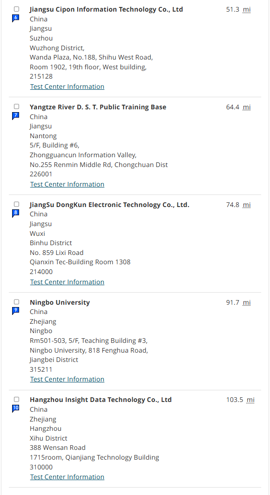Click the mi abbreviation beside 91.7

coord(247,302)
